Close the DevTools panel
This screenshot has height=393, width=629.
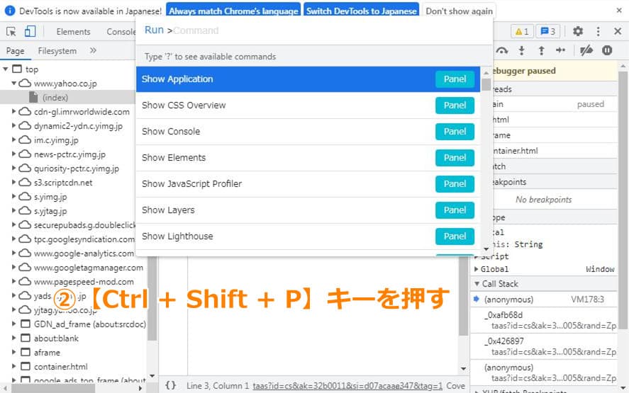(618, 31)
